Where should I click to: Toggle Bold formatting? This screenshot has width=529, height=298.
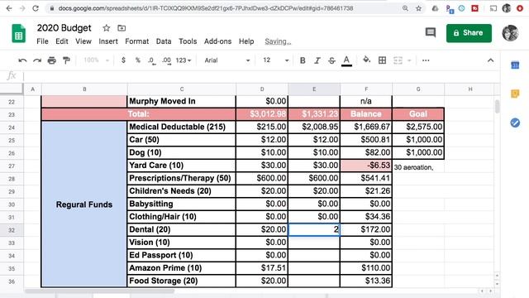303,60
